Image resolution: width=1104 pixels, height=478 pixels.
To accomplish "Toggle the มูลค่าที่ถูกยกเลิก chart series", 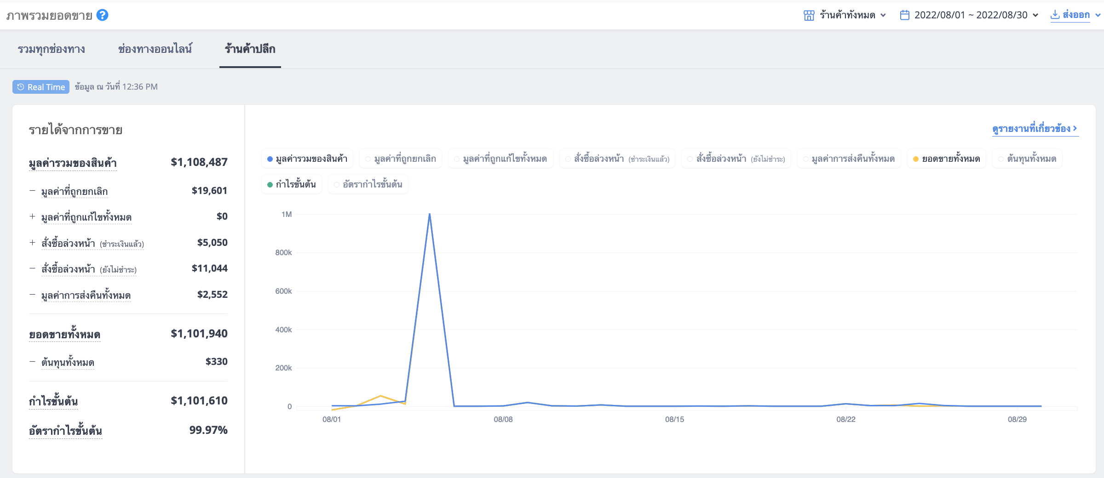I will pos(401,159).
